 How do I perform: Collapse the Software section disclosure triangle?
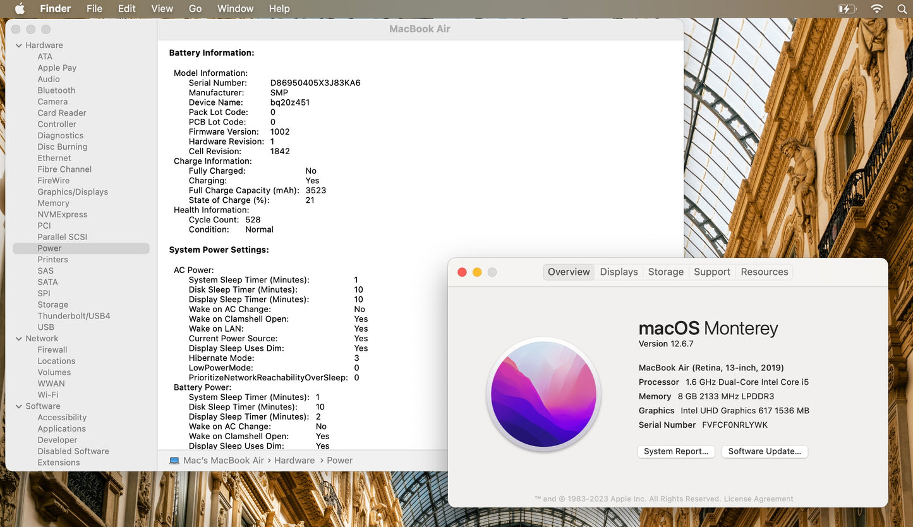tap(18, 406)
